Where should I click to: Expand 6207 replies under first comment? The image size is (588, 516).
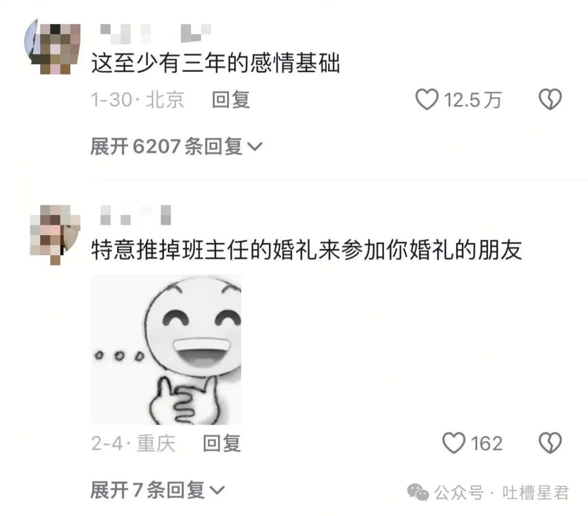point(176,146)
